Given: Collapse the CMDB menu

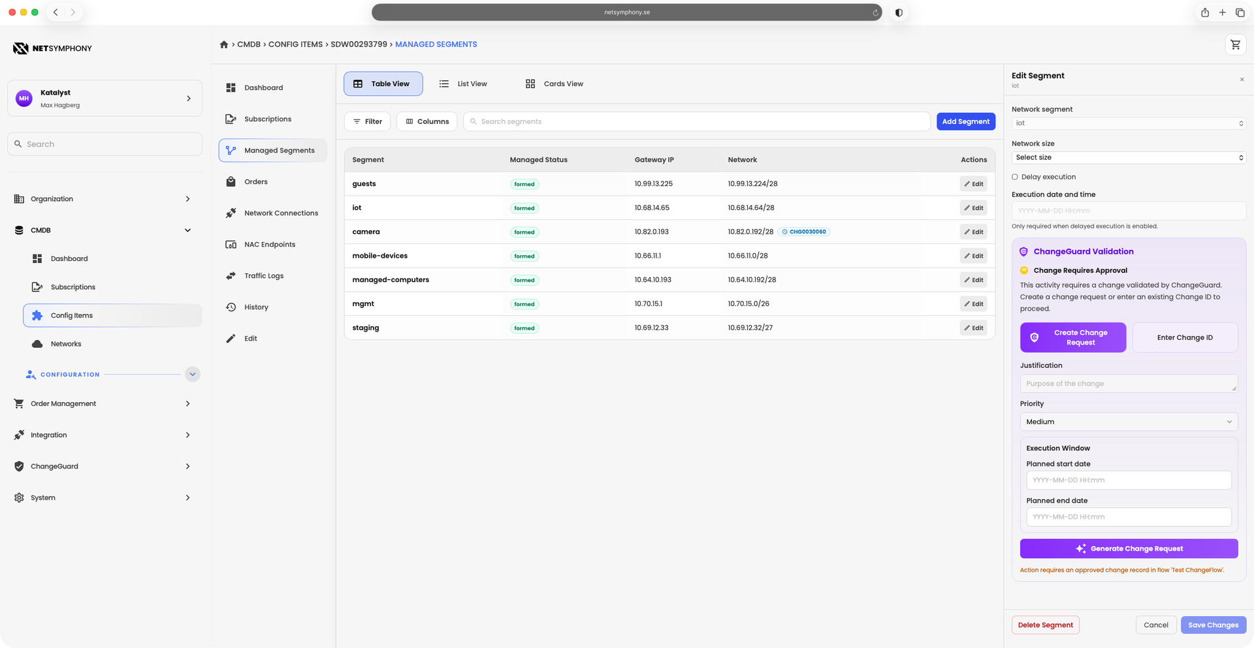Looking at the screenshot, I should coord(105,230).
